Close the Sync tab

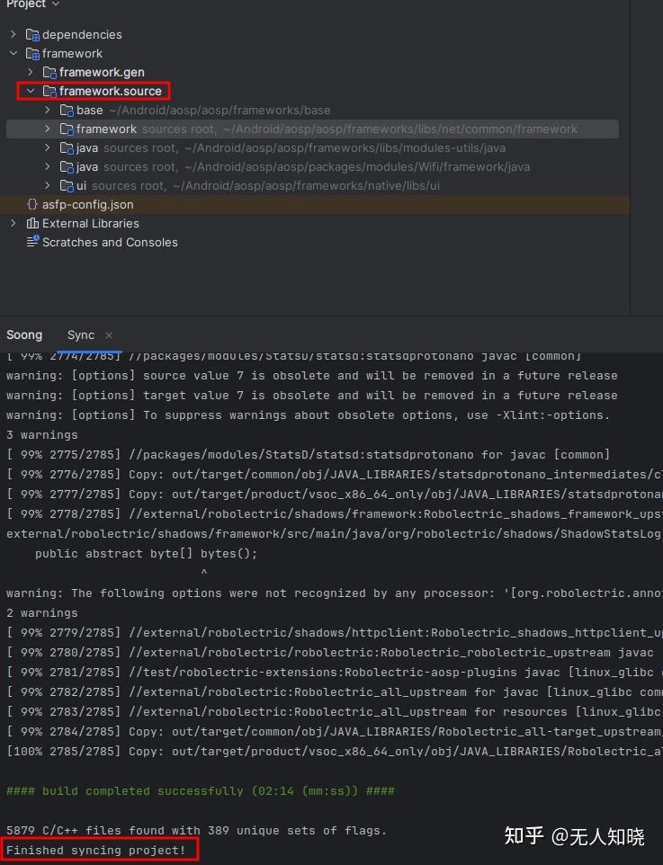(107, 334)
